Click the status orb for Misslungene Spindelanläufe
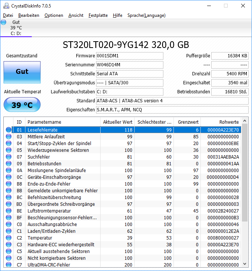The height and width of the screenshot is (271, 252). (9, 170)
